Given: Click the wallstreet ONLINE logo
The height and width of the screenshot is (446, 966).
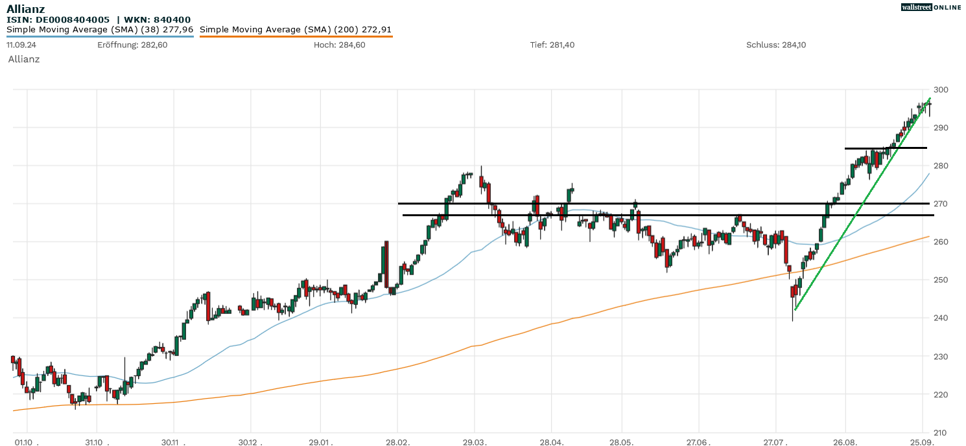Looking at the screenshot, I should click(x=931, y=7).
